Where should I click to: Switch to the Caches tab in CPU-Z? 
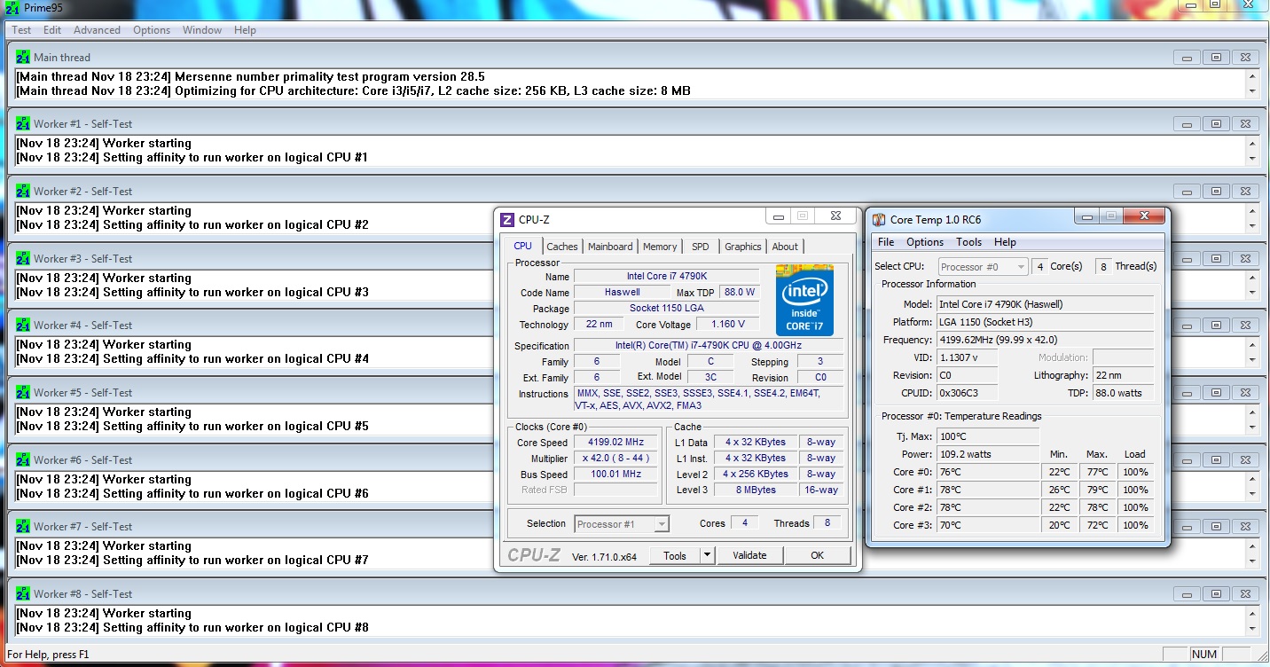(x=562, y=247)
